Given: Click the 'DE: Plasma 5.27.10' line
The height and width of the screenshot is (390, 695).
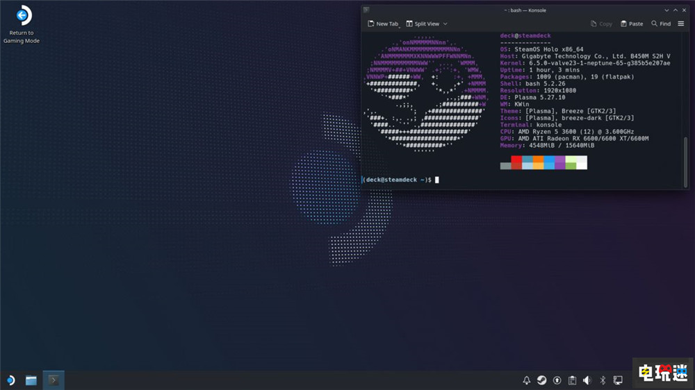Looking at the screenshot, I should 533,97.
